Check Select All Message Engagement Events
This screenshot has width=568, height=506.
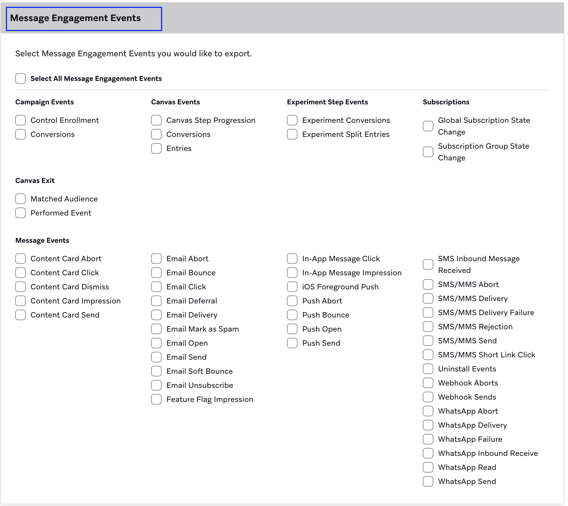(x=20, y=79)
